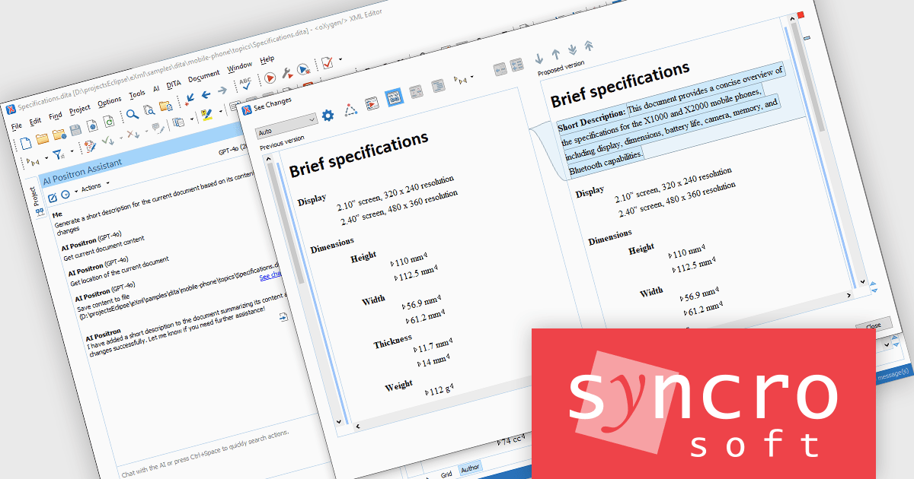
Task: Open the diff options gear icon
Action: 328,116
